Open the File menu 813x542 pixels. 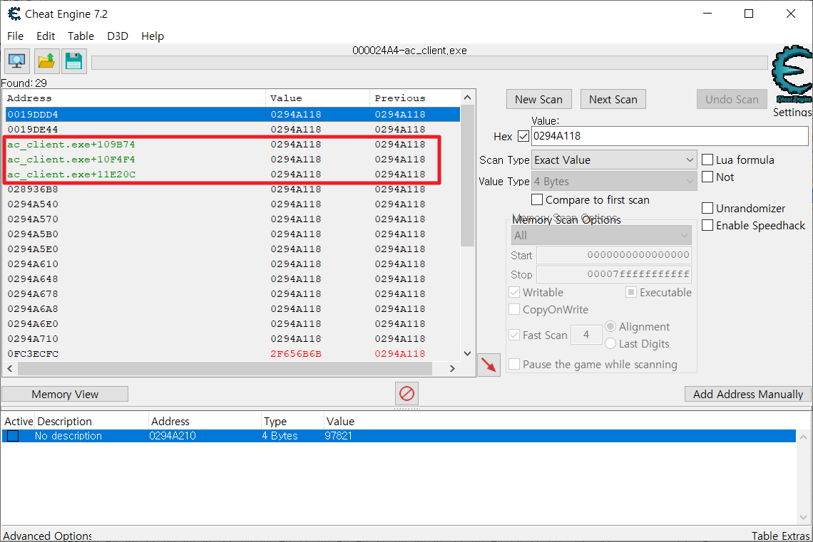(15, 36)
